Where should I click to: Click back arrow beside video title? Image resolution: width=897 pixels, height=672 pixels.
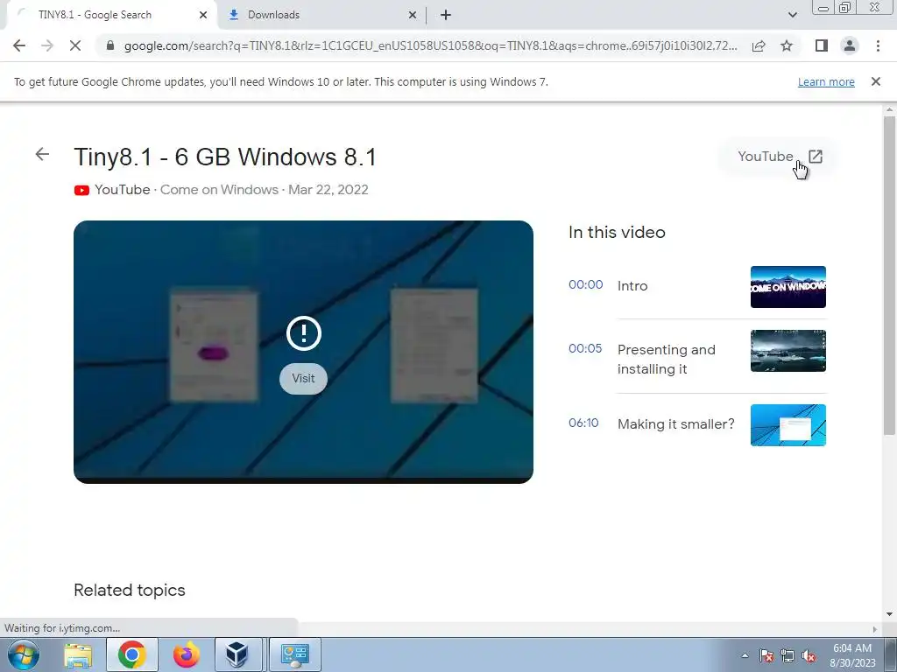[42, 154]
